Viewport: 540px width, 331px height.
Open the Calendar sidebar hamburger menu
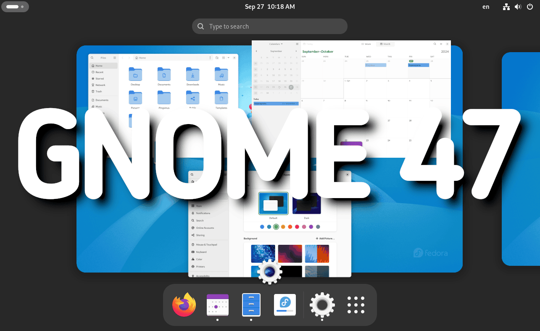(x=297, y=44)
